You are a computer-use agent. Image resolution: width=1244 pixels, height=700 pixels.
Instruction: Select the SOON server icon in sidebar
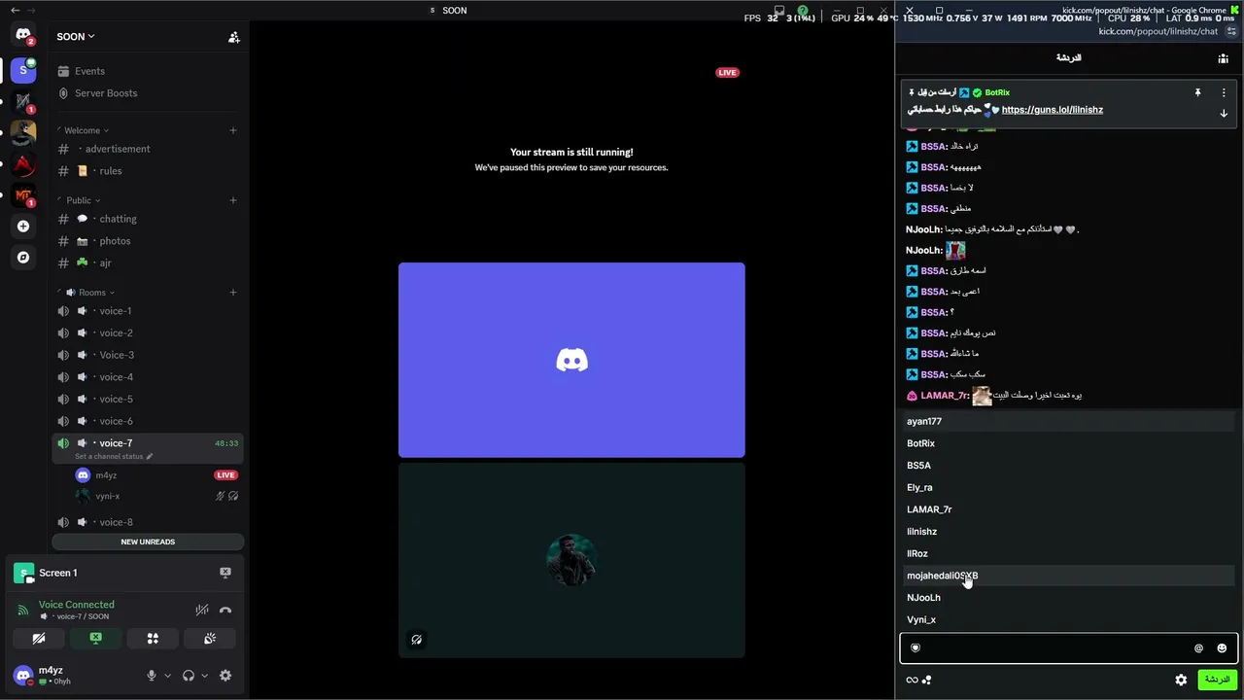pyautogui.click(x=23, y=70)
